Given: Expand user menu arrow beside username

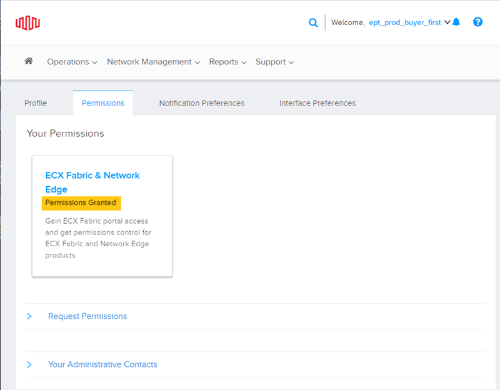Looking at the screenshot, I should 447,22.
